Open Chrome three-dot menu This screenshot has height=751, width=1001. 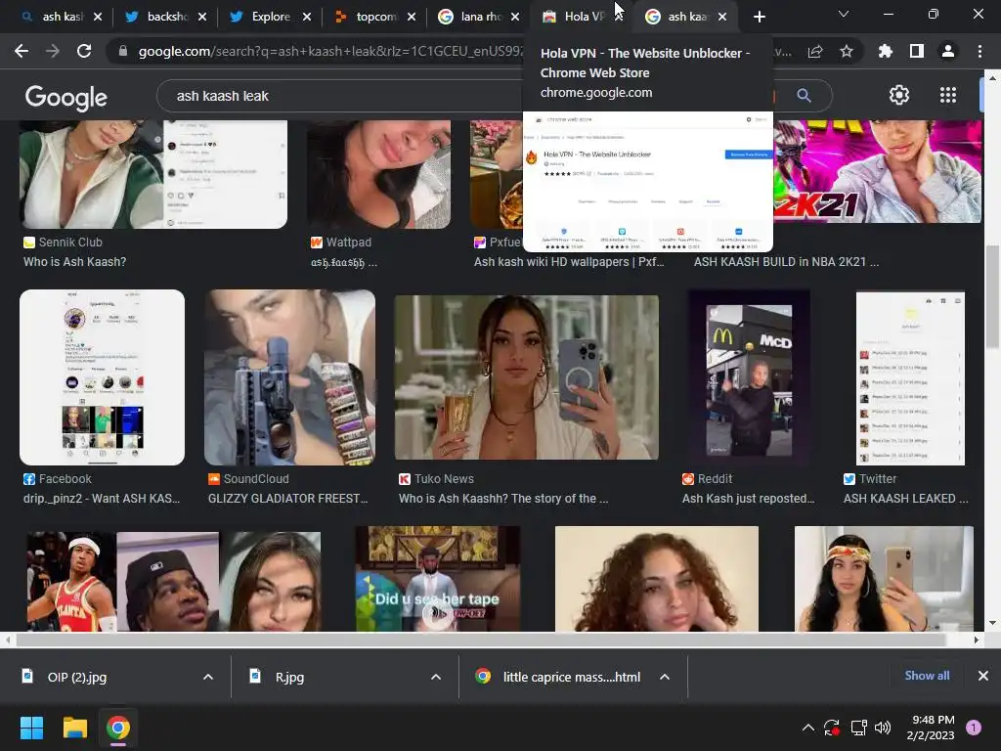979,51
